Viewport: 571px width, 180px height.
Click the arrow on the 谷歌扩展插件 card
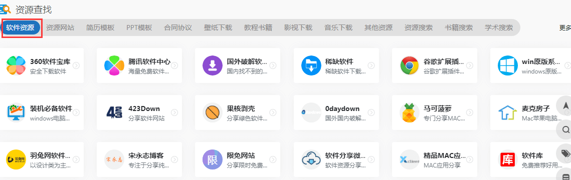[x=469, y=65]
